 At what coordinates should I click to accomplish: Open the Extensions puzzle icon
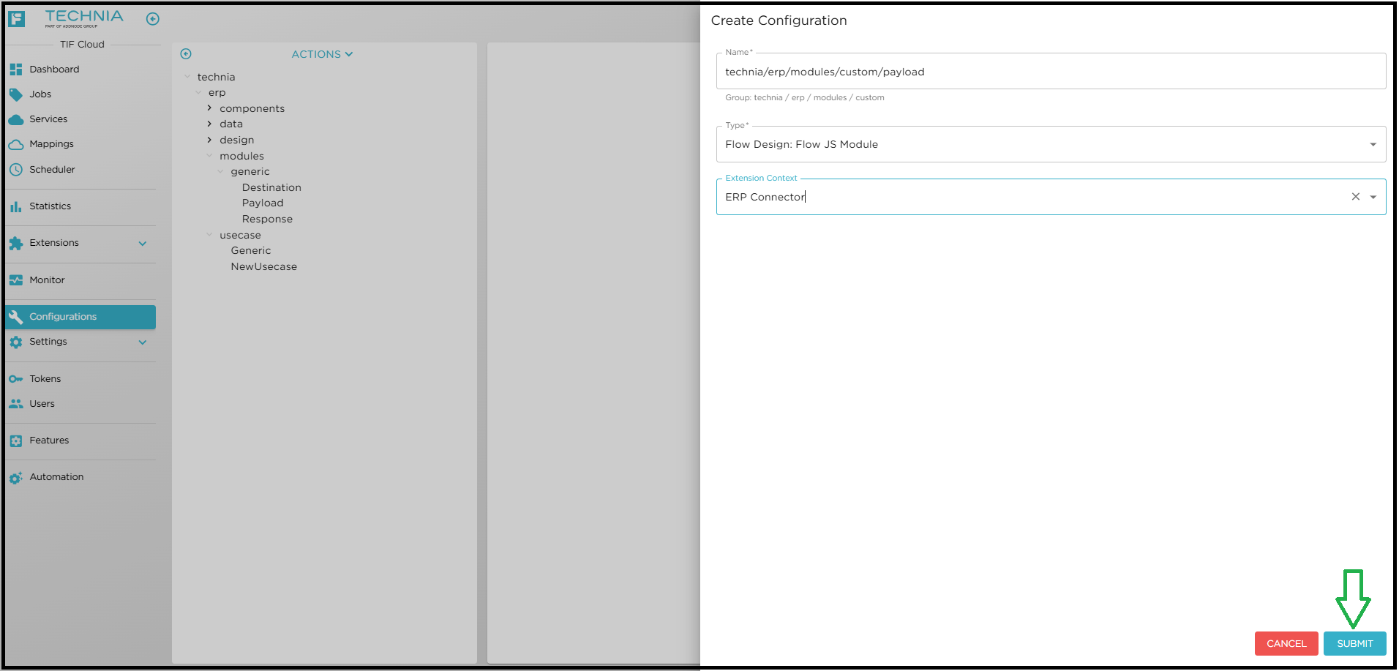(16, 242)
